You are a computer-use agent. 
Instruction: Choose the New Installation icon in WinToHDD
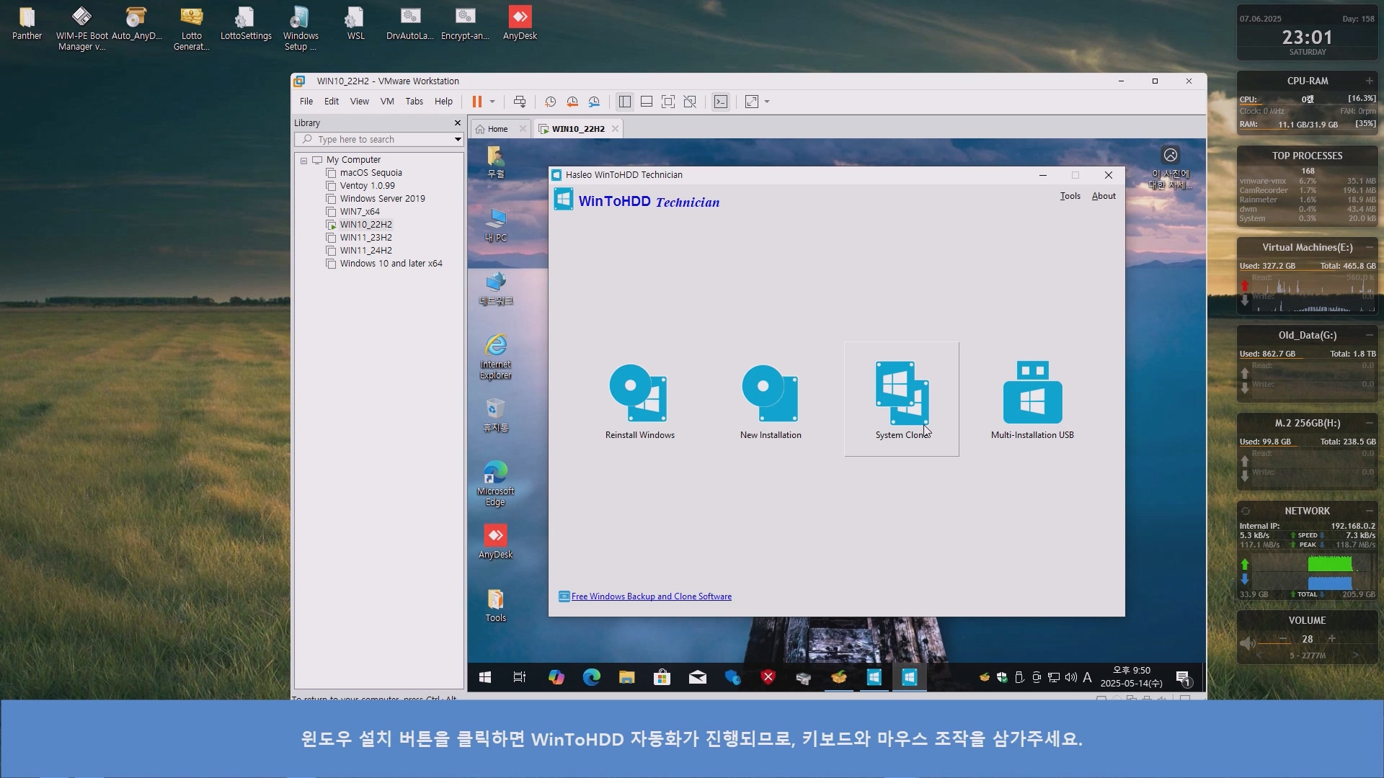point(770,400)
